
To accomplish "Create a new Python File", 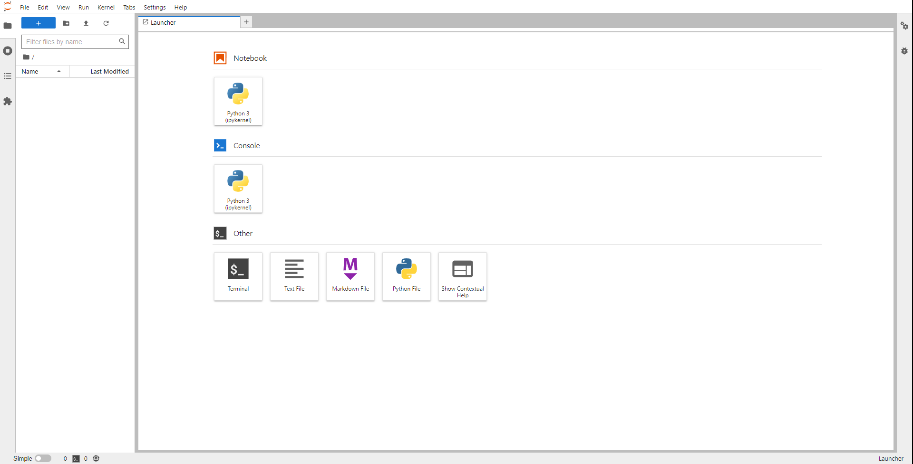I will click(407, 276).
